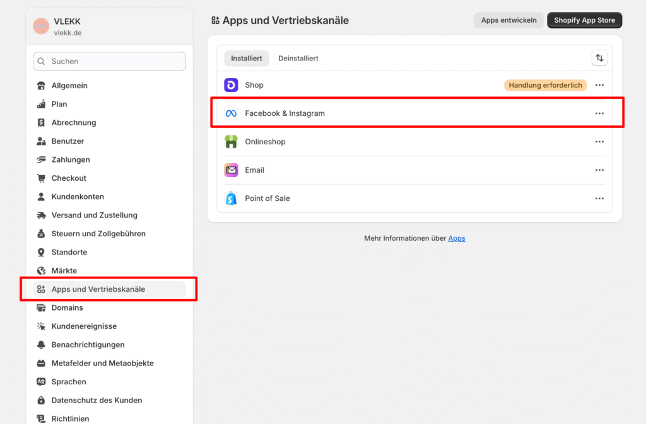646x424 pixels.
Task: Open the Facebook & Instagram app entry
Action: tap(414, 113)
